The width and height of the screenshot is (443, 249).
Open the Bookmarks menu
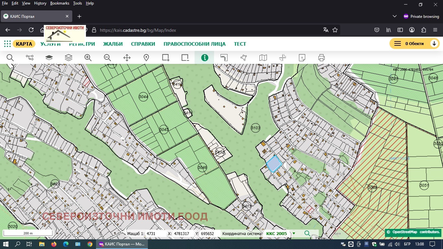[x=60, y=3]
